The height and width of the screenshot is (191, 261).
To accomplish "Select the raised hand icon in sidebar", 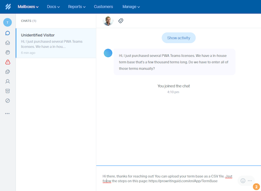I will pyautogui.click(x=7, y=53).
